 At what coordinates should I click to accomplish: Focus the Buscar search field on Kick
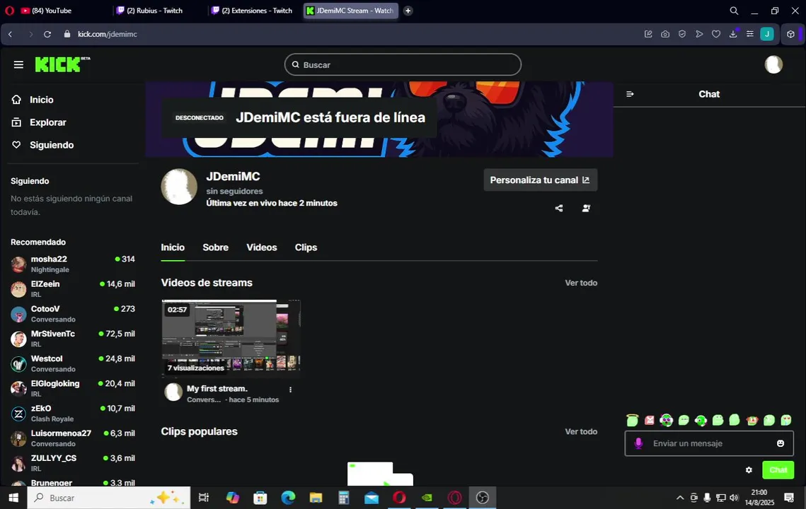click(x=403, y=65)
